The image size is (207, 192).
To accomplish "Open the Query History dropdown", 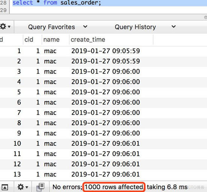I will [x=145, y=27].
